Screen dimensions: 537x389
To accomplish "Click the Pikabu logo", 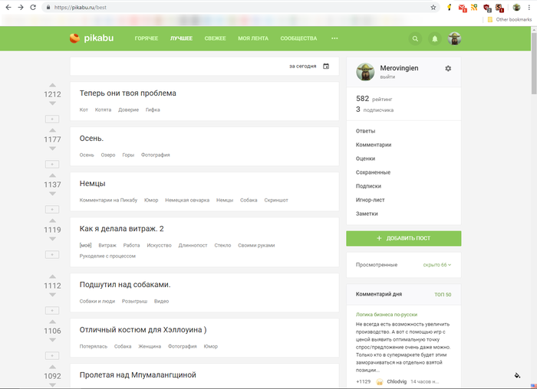I will click(91, 38).
